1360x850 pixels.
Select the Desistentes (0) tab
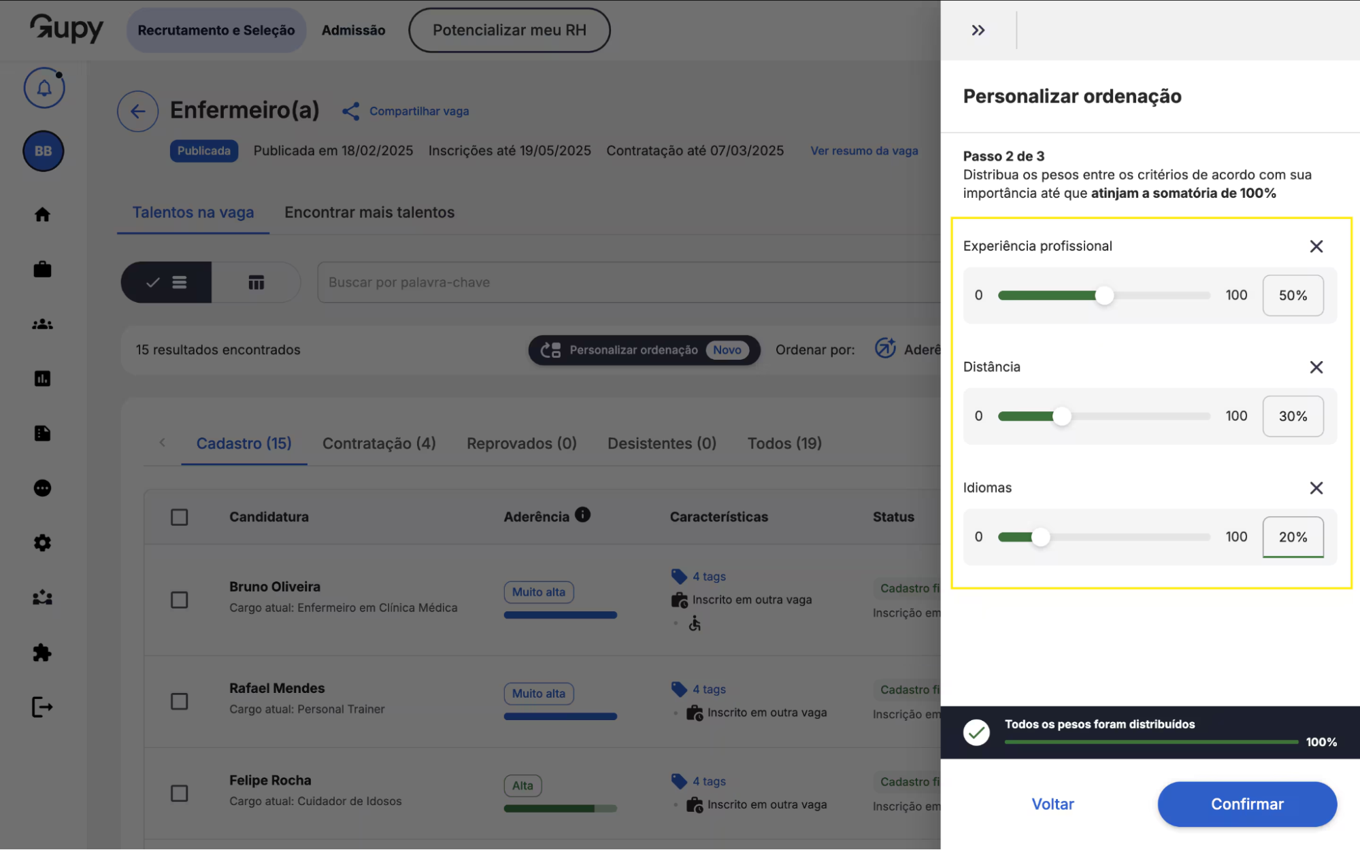point(662,443)
